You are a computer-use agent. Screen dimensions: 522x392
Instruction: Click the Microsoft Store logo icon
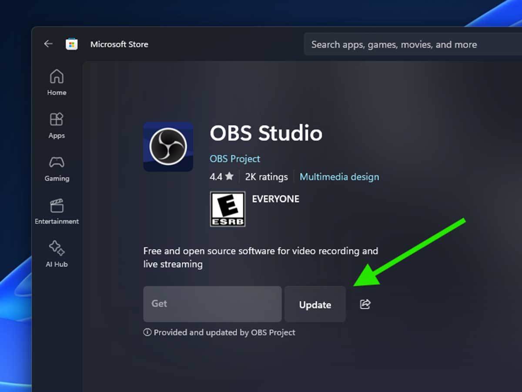[71, 44]
